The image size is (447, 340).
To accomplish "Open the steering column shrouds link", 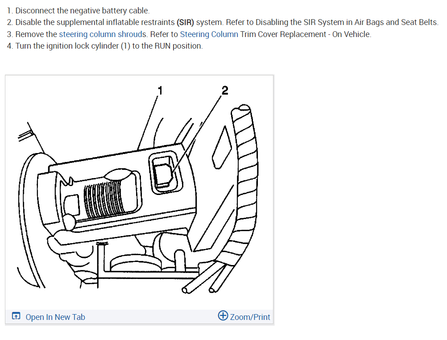I will coord(103,34).
